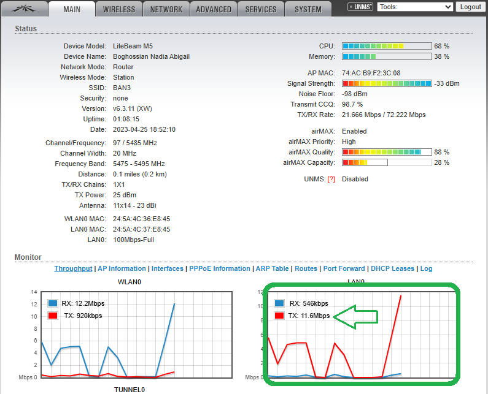Switch to the WIRELESS tab
Screen dimensions: 488x394
(119, 9)
